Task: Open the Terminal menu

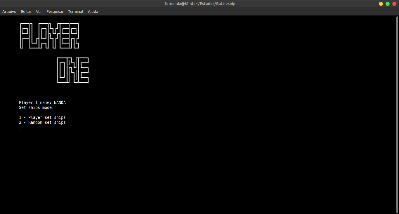Action: point(75,11)
